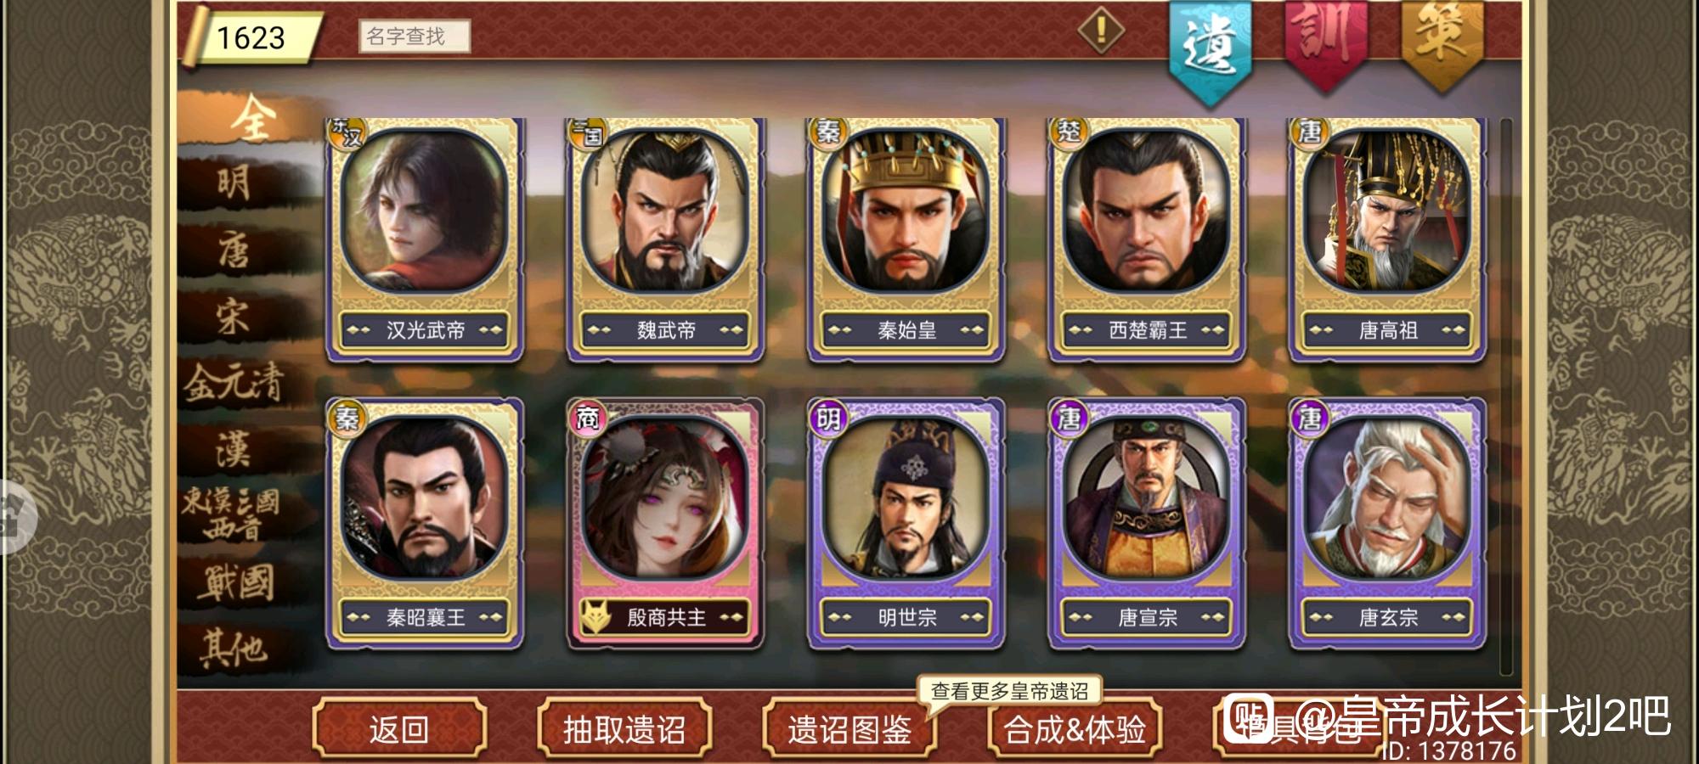The width and height of the screenshot is (1699, 764).
Task: Switch to the 戰國 filter tab
Action: 235,582
